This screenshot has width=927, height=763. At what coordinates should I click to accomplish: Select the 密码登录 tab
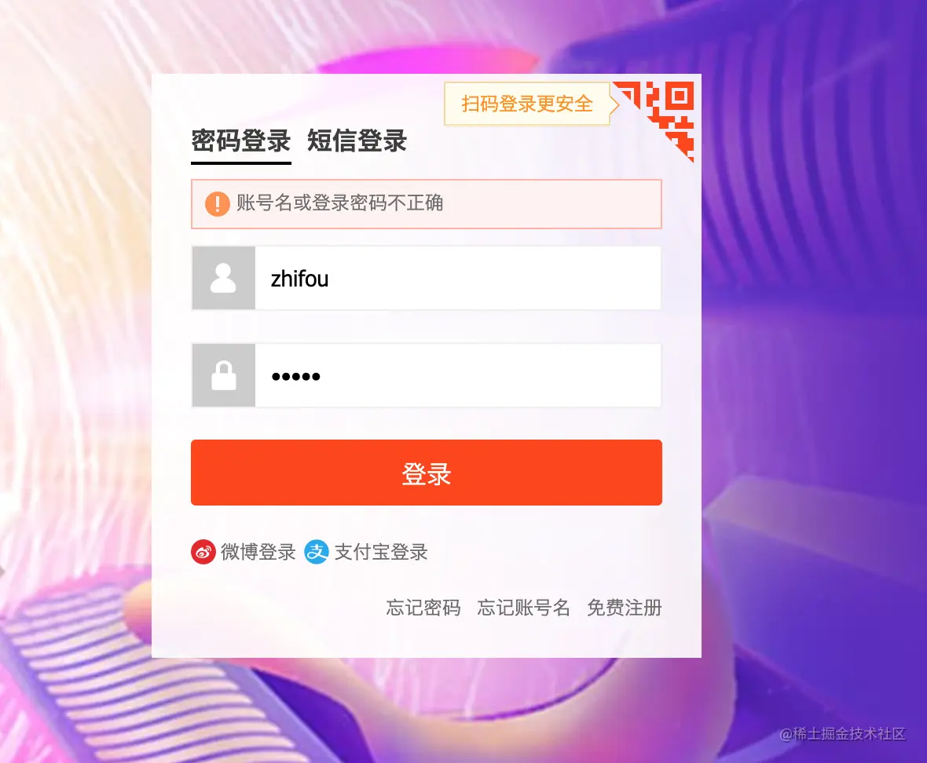[241, 142]
